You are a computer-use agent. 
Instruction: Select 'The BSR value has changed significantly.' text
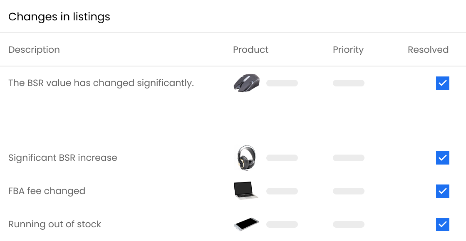click(x=101, y=83)
